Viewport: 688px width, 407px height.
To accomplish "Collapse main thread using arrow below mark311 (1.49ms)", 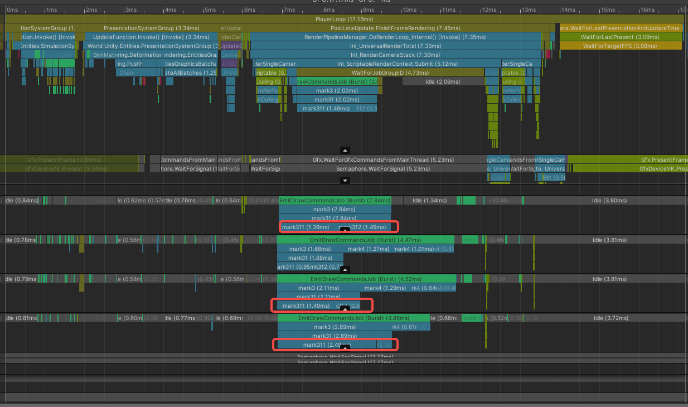I will point(345,151).
